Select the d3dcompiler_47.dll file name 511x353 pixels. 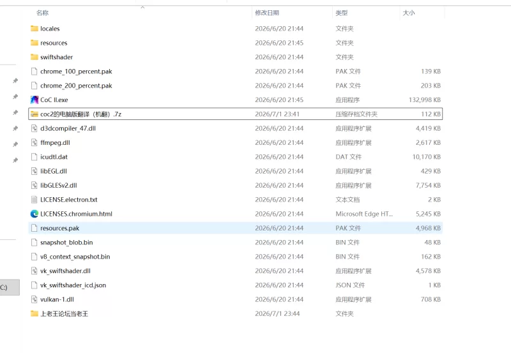tap(68, 128)
